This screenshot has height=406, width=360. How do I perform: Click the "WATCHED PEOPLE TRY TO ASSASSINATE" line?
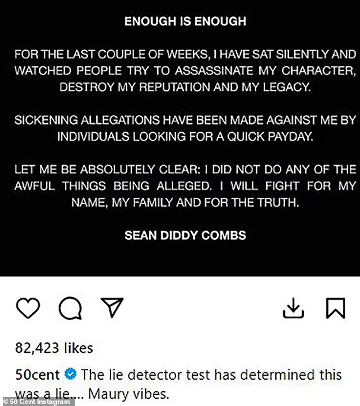tap(185, 71)
